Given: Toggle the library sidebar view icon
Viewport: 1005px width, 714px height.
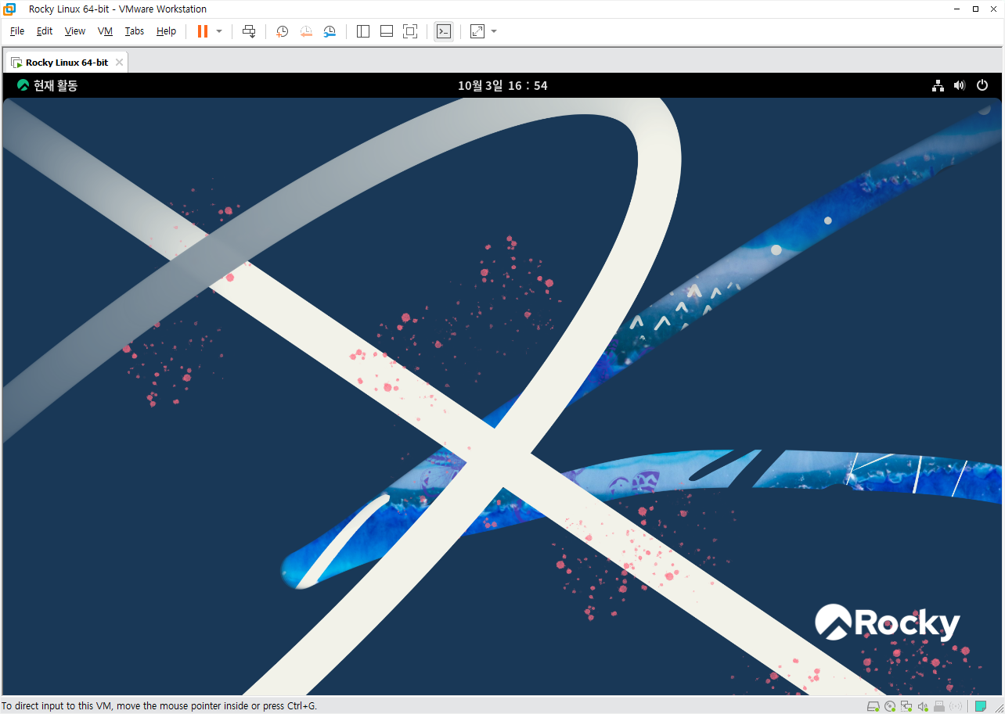Looking at the screenshot, I should pos(363,31).
